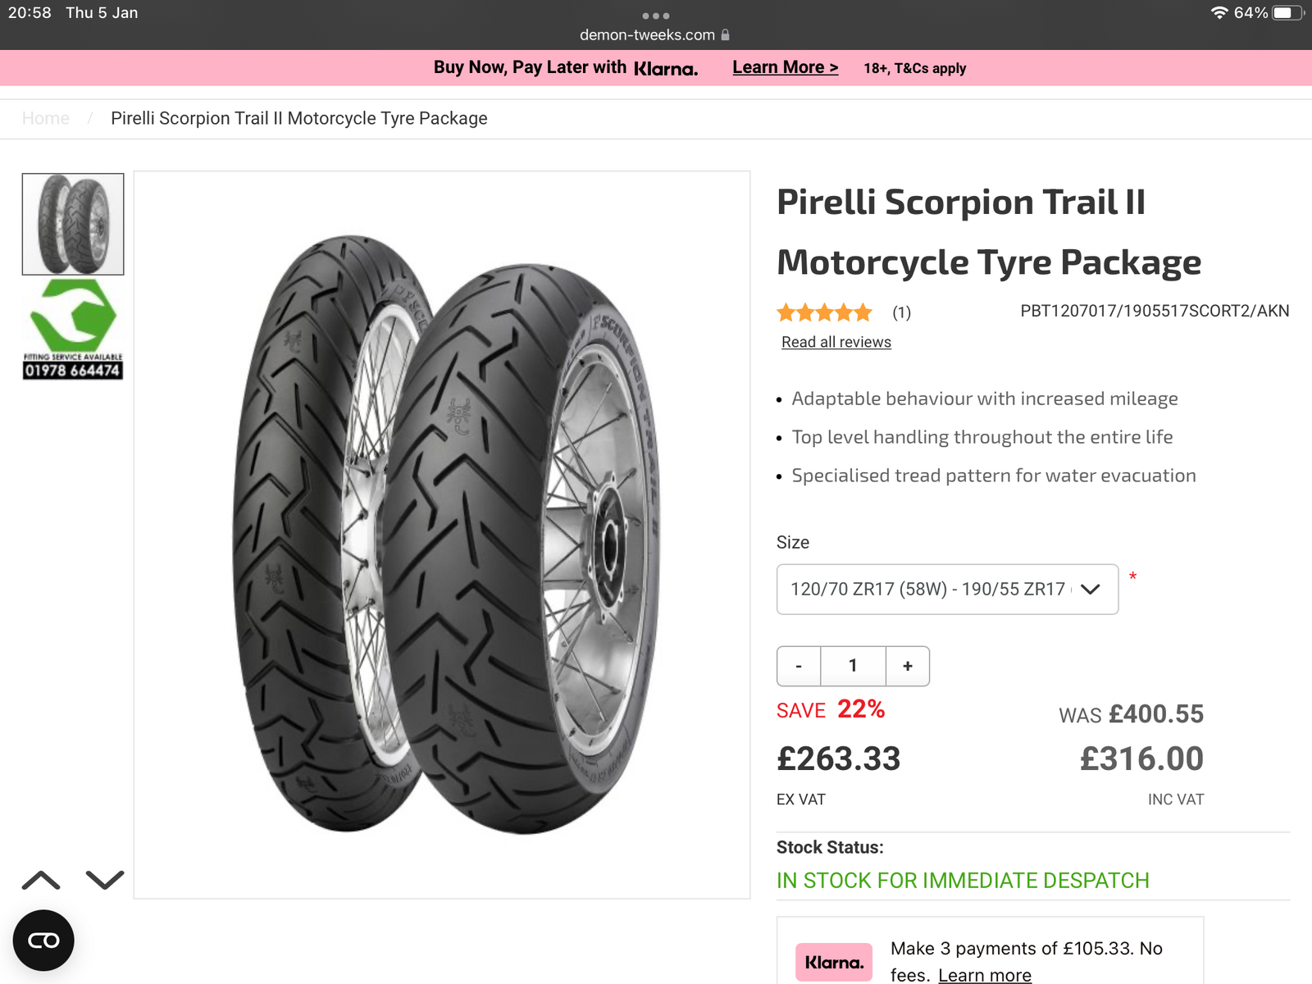The image size is (1312, 984).
Task: Click the down arrow under thumbnails
Action: click(105, 881)
